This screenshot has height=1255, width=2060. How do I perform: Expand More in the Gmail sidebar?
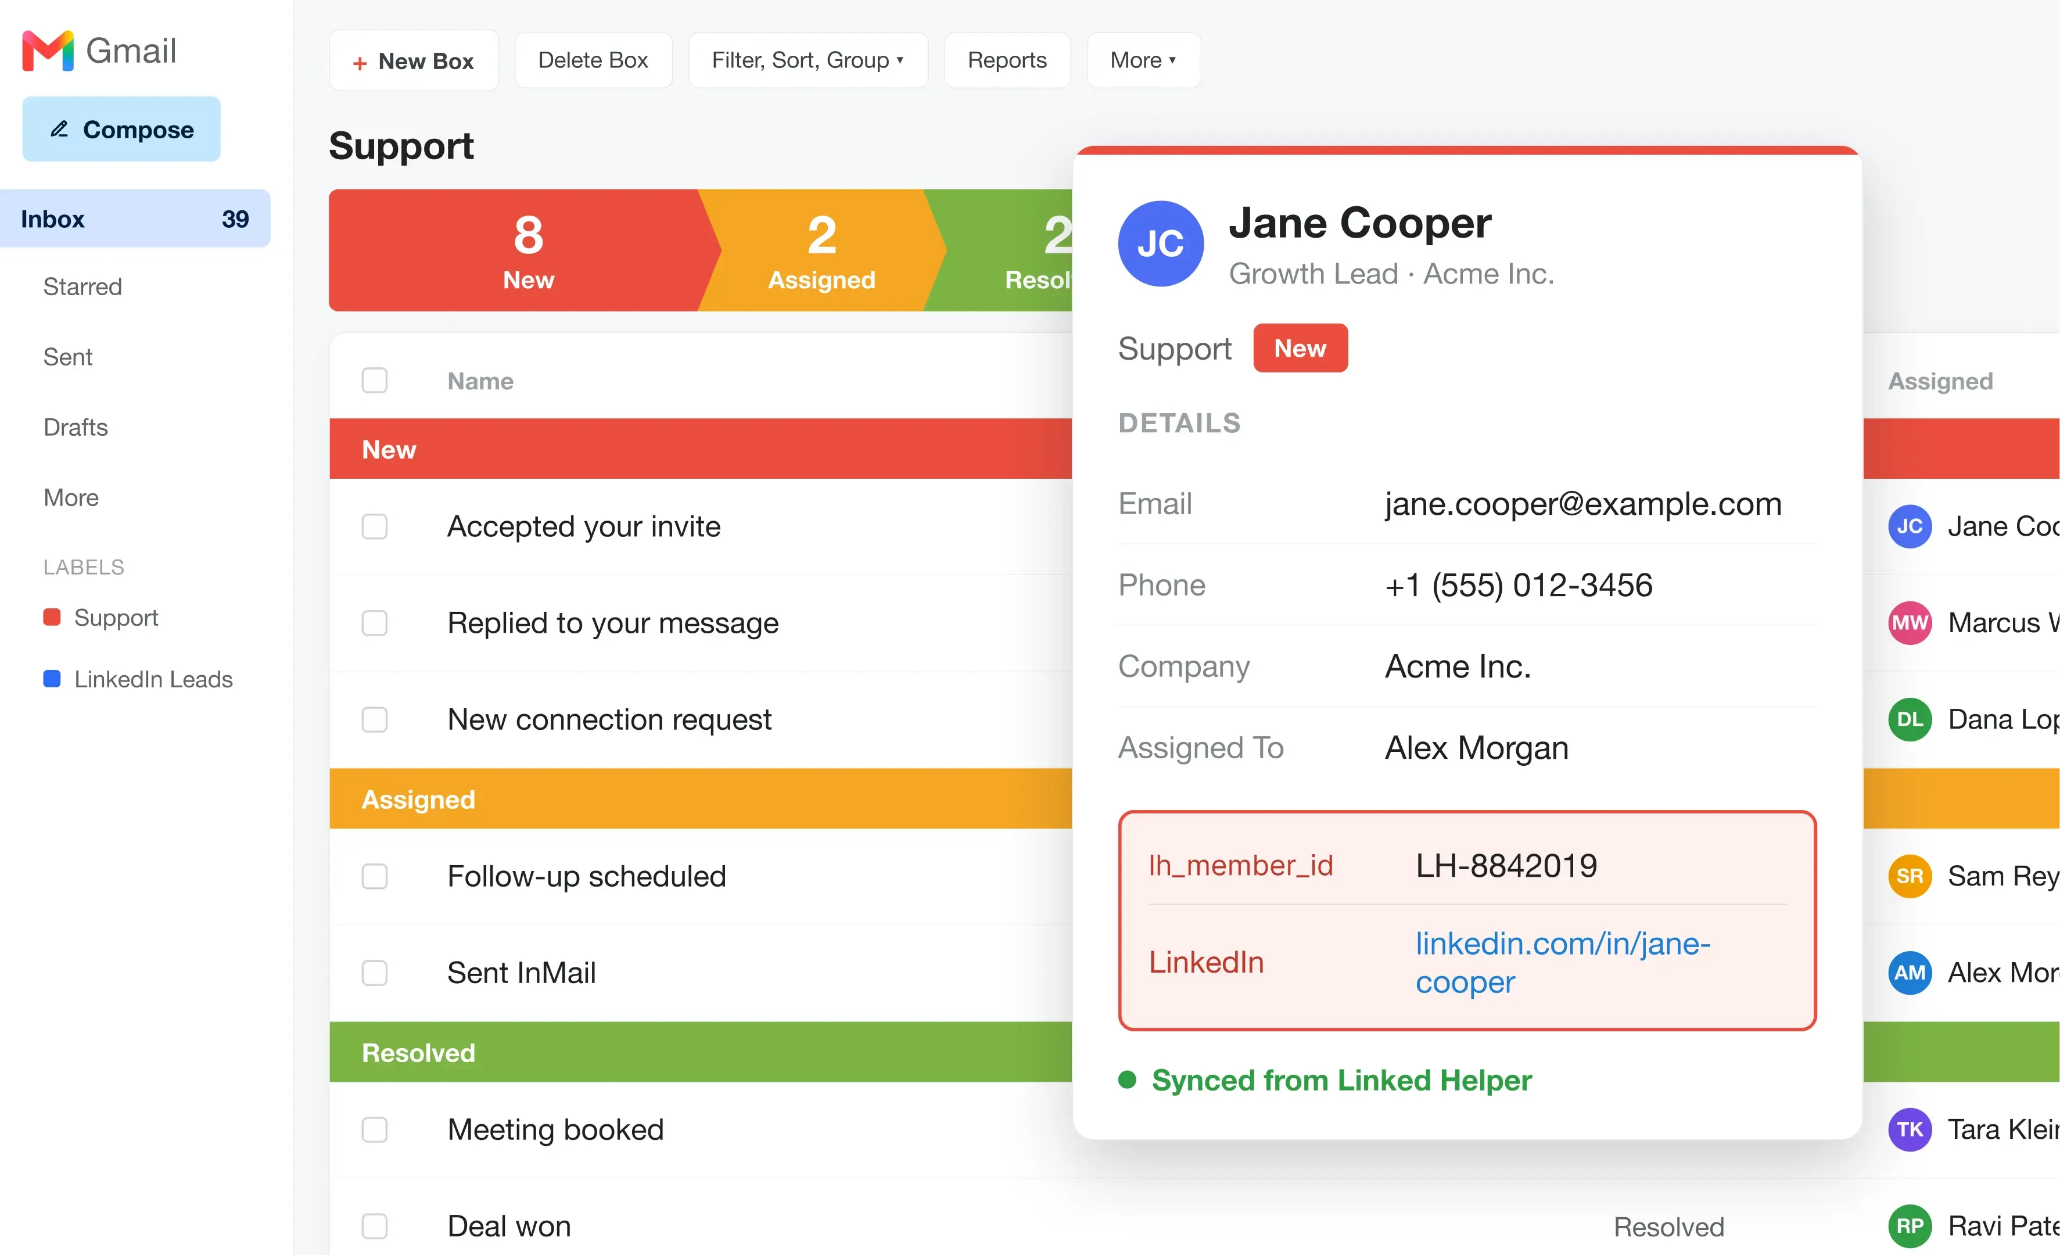pyautogui.click(x=71, y=499)
